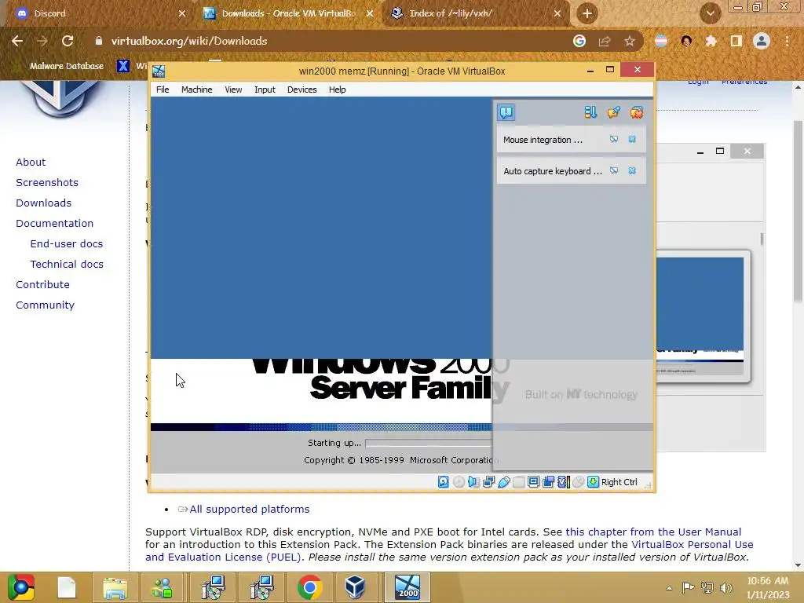The height and width of the screenshot is (603, 804).
Task: Open the Machine menu
Action: [x=196, y=90]
